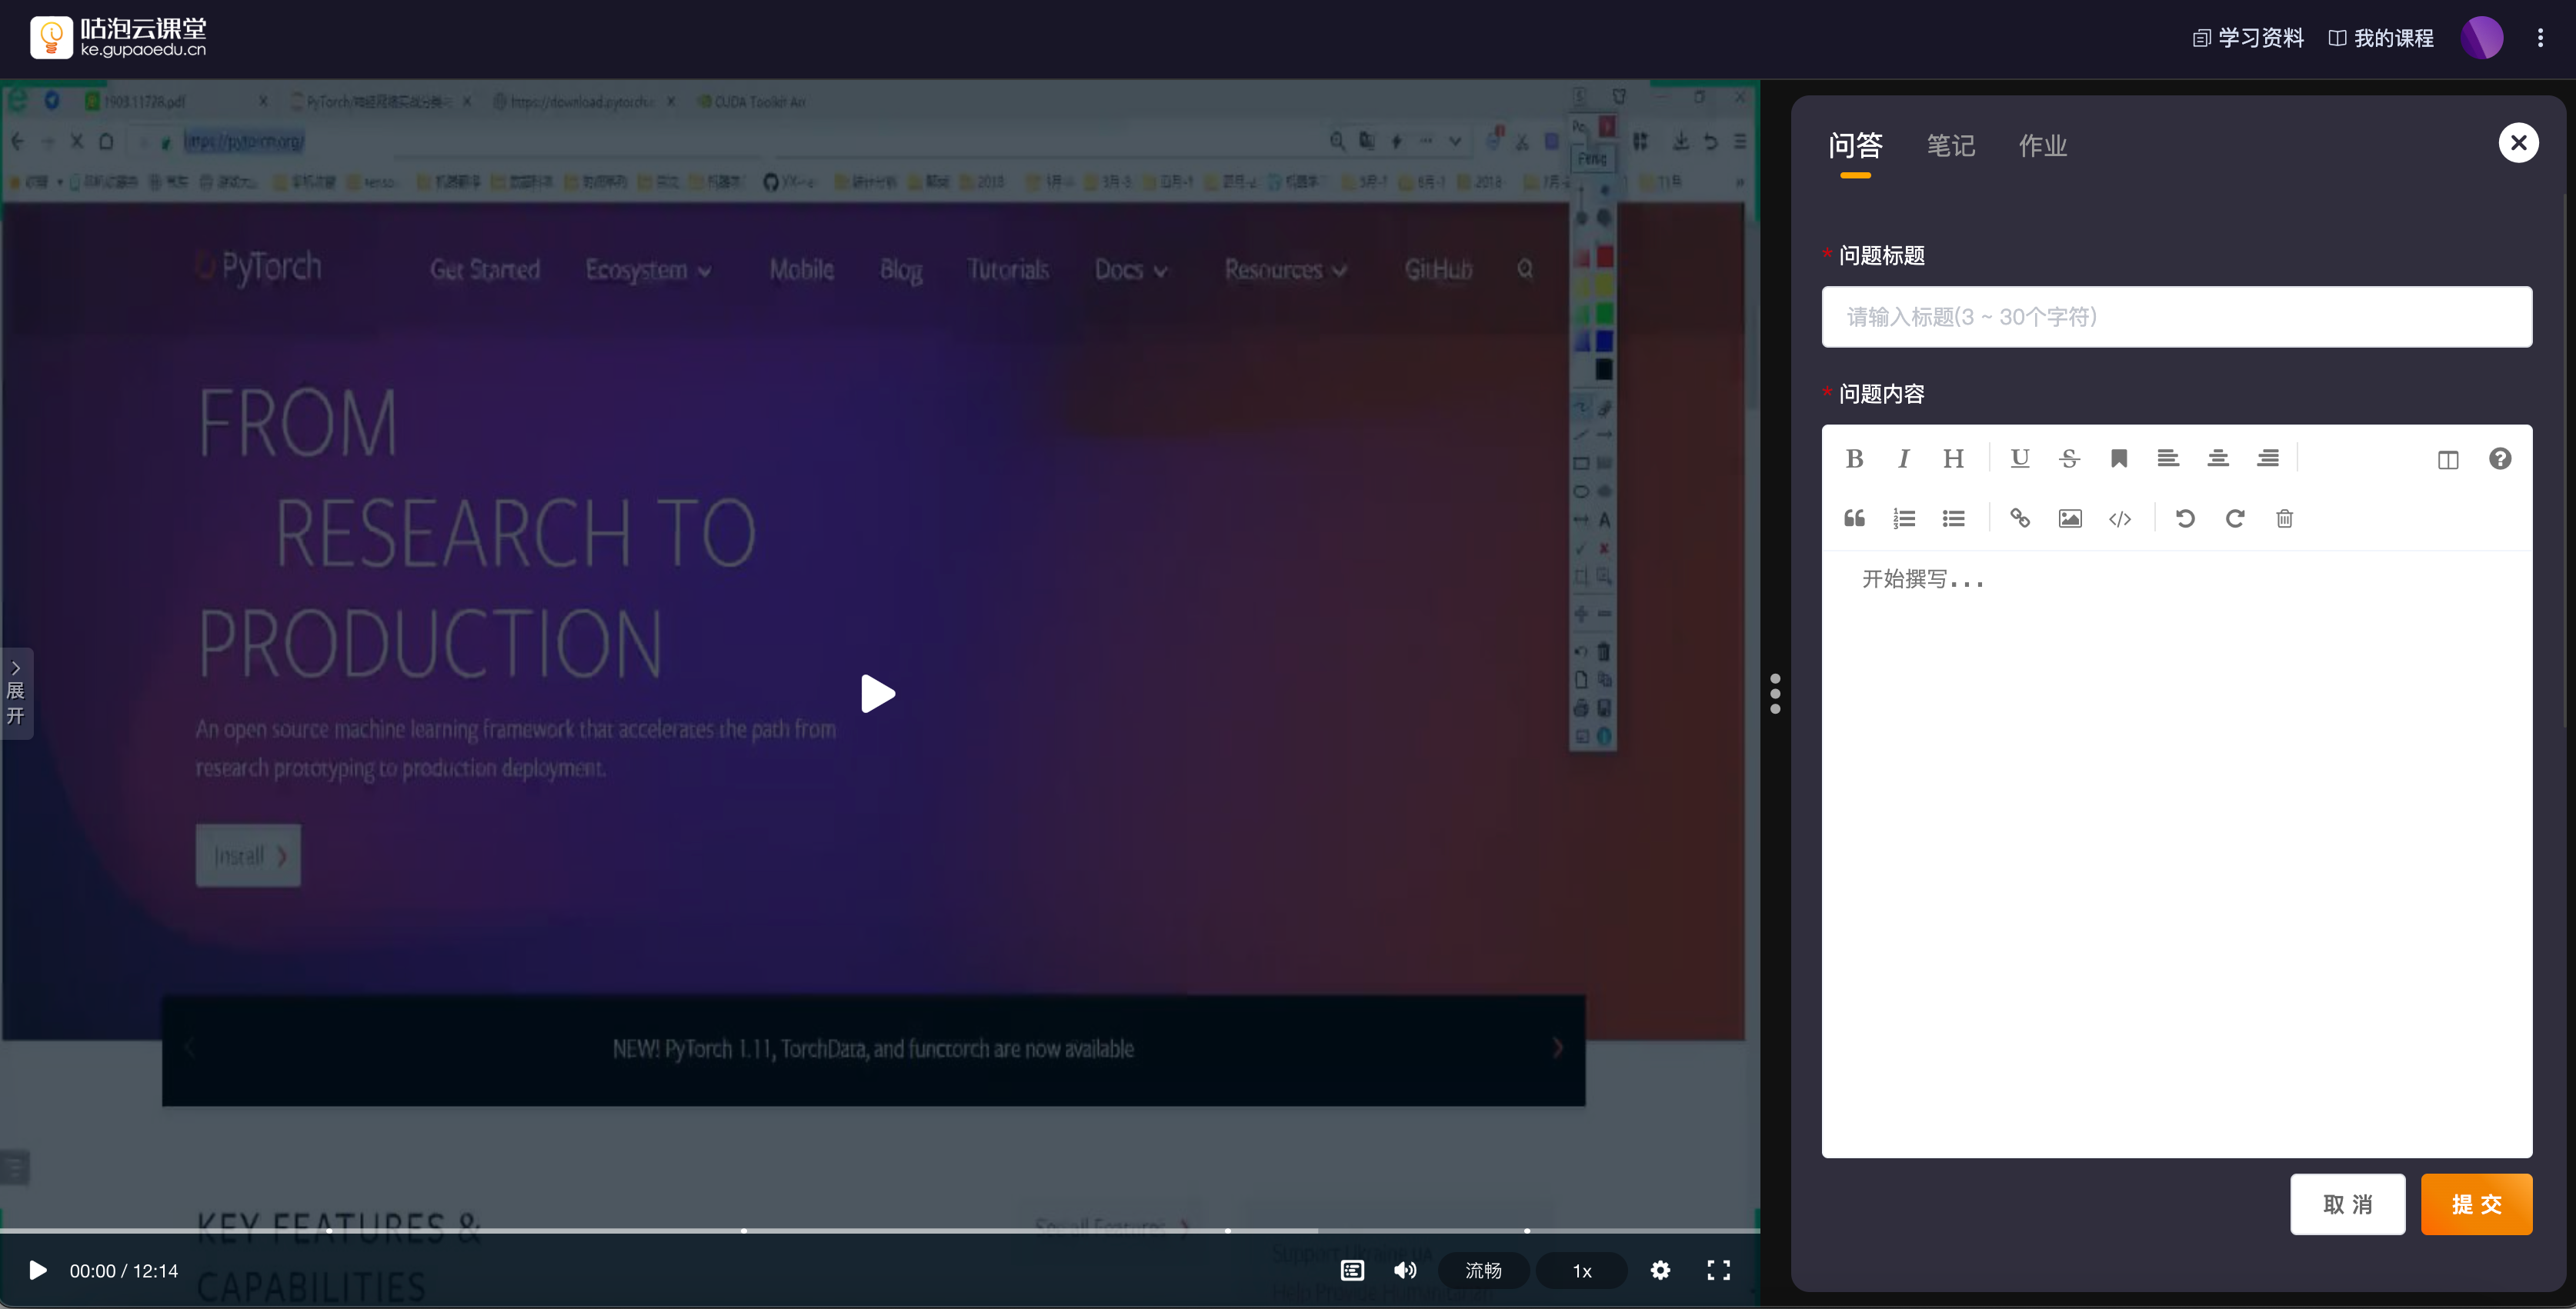Play video with center play button
The image size is (2576, 1309).
(878, 694)
